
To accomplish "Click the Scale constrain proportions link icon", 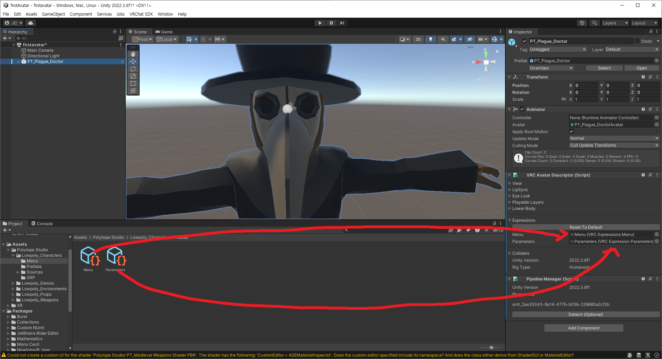I will pyautogui.click(x=564, y=99).
